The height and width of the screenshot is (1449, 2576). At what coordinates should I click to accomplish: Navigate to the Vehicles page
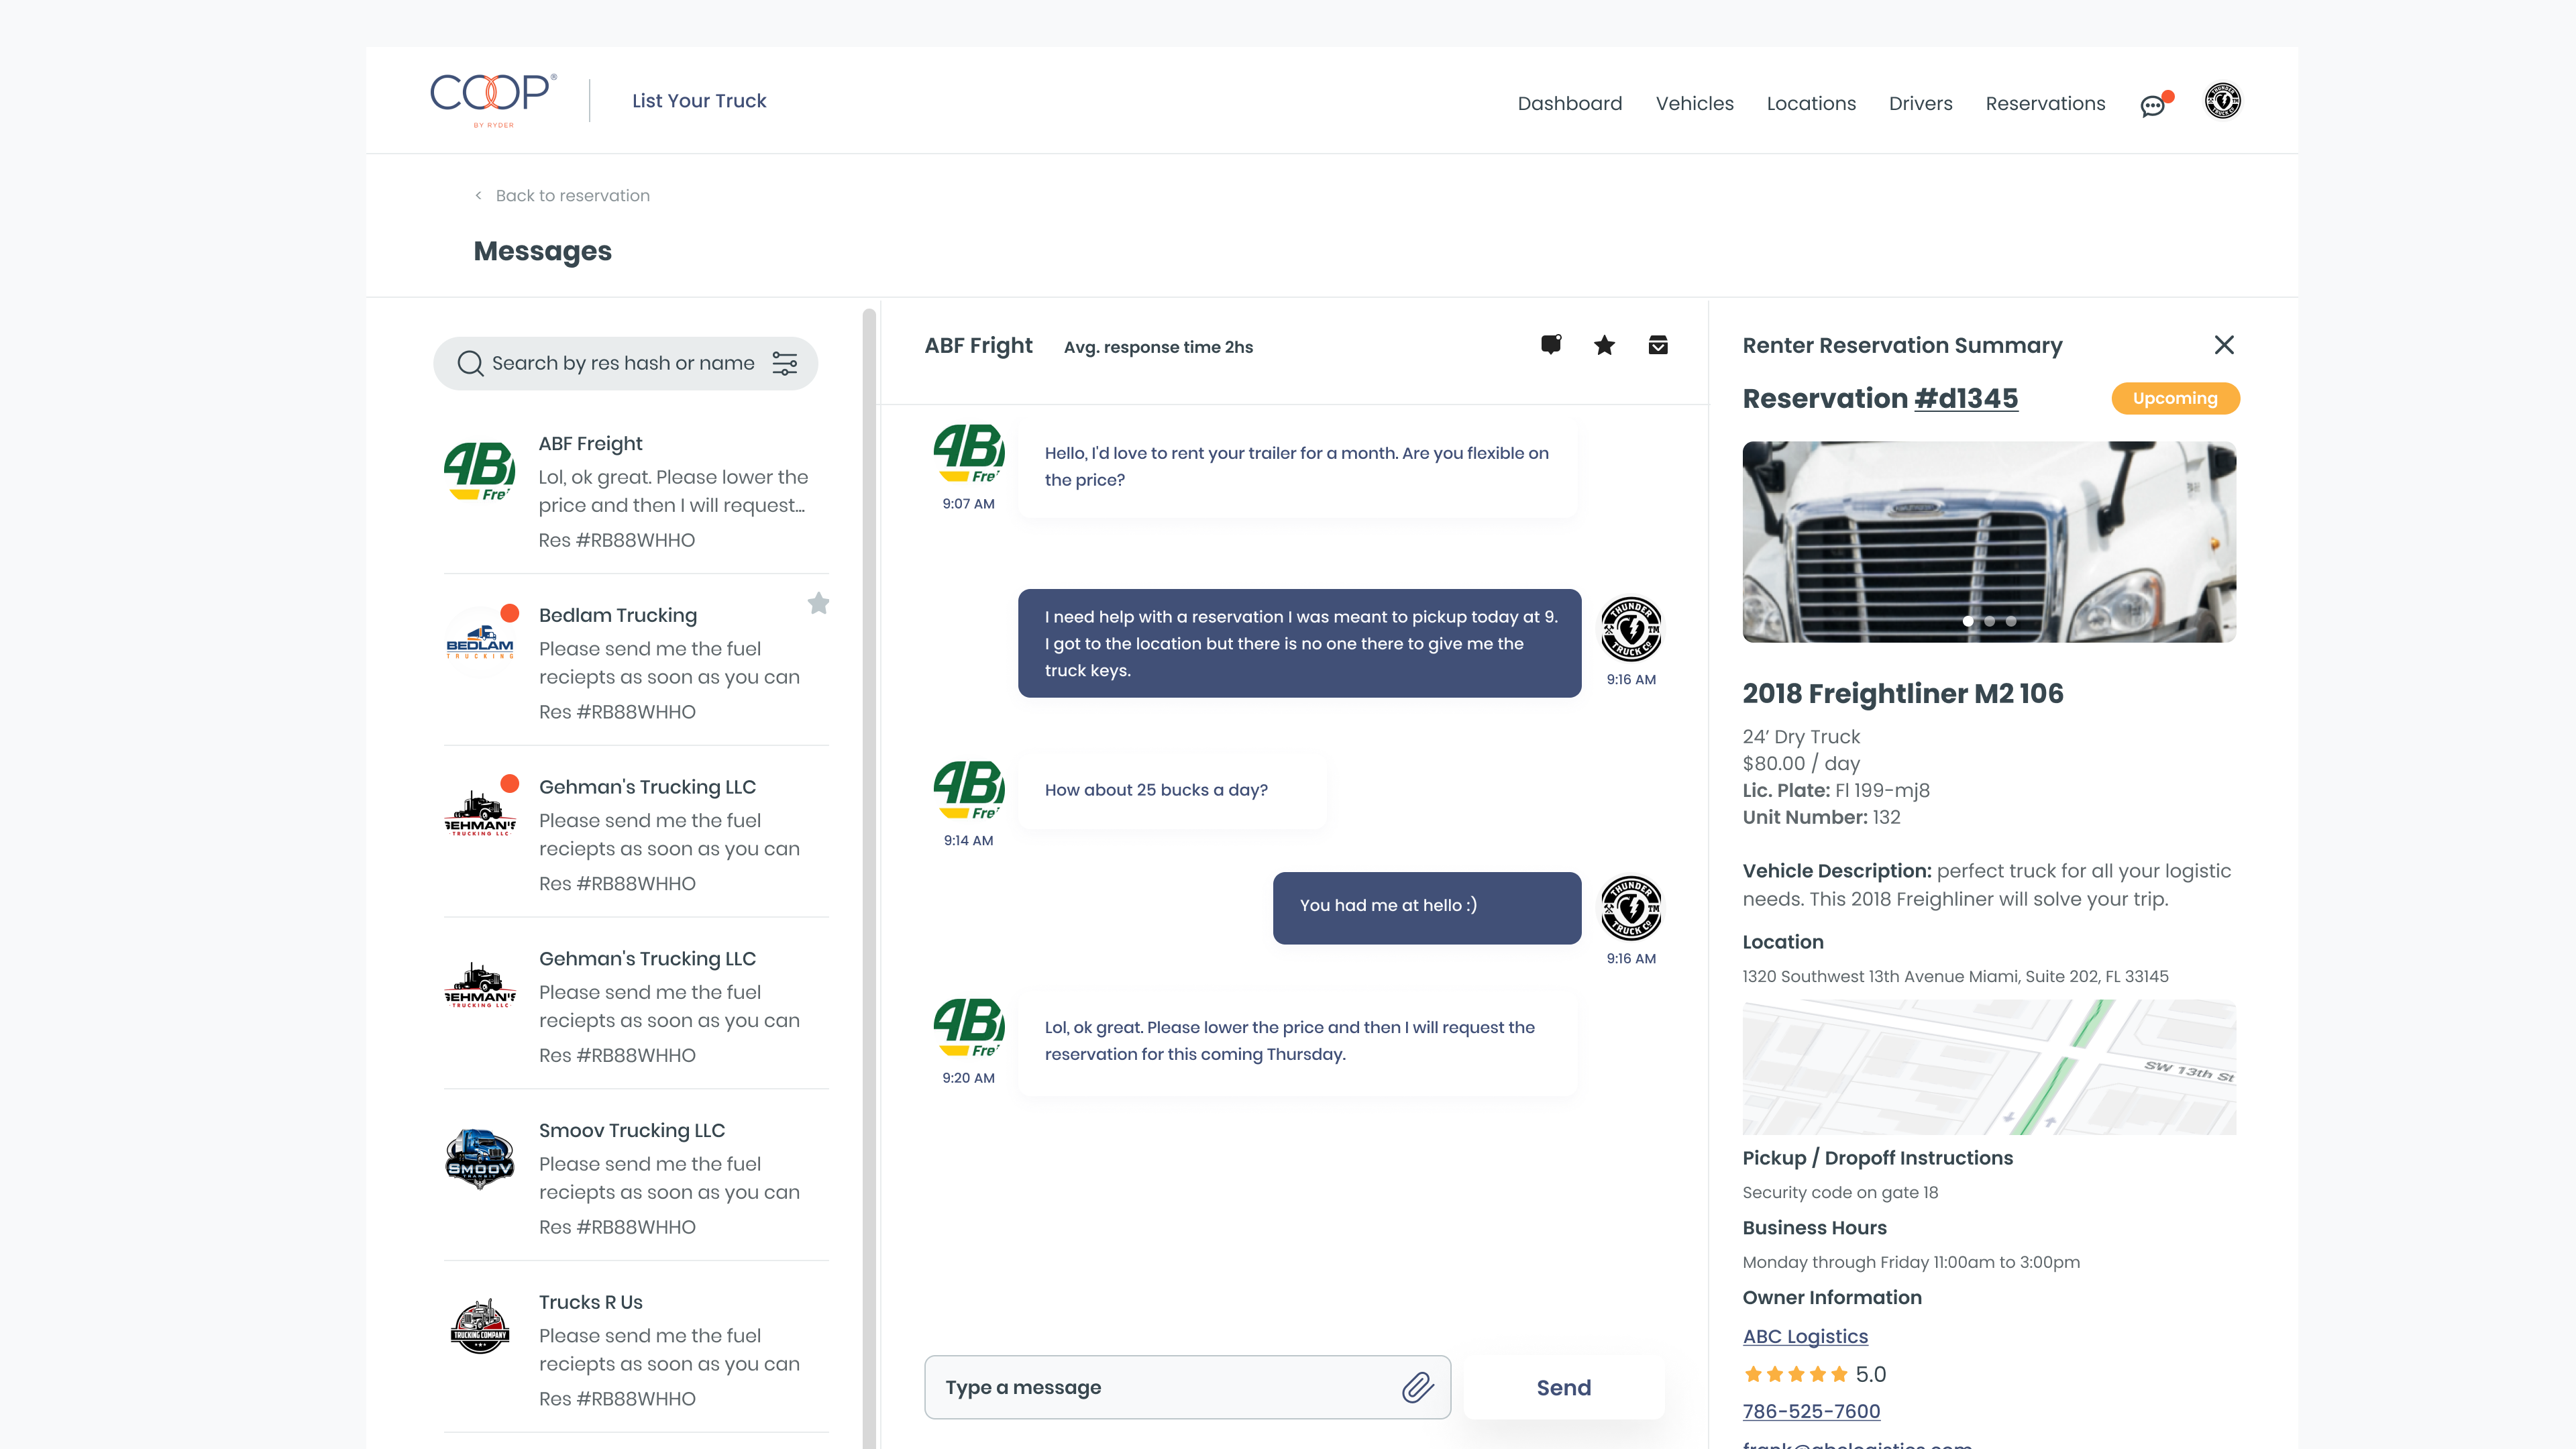pyautogui.click(x=1694, y=103)
